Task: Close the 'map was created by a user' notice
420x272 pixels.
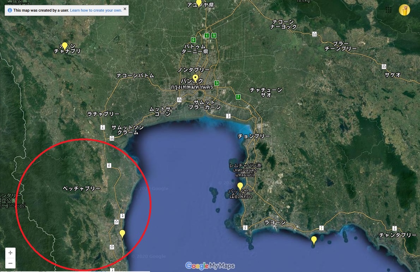Action: [x=125, y=9]
